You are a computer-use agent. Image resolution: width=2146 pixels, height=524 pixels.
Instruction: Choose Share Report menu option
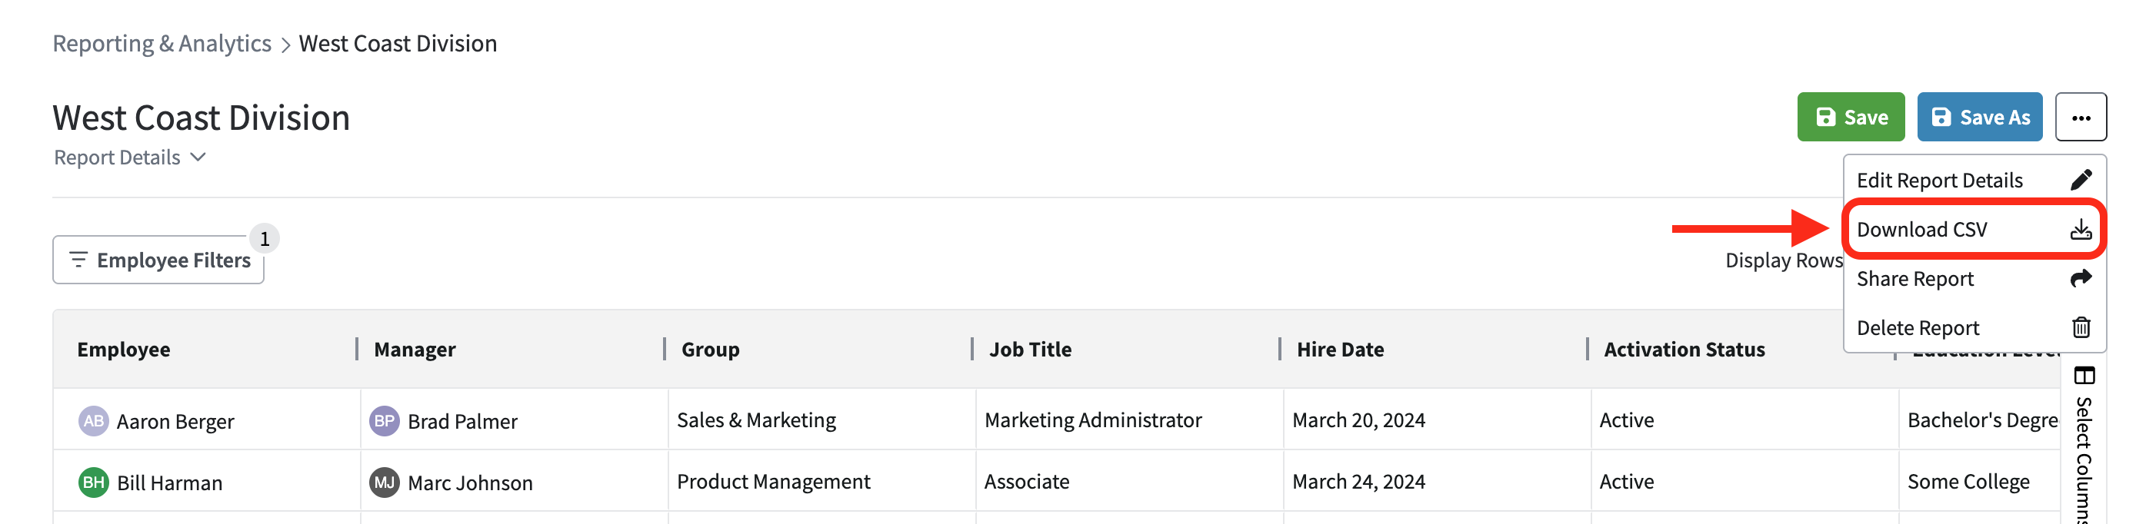point(1914,279)
